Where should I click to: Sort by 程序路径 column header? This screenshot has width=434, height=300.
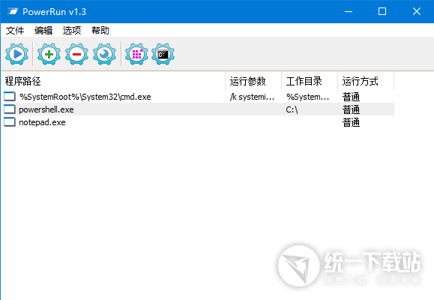(113, 81)
